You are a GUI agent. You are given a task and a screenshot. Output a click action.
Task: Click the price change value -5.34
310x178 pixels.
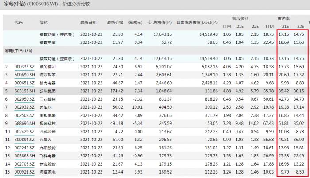pos(138,123)
